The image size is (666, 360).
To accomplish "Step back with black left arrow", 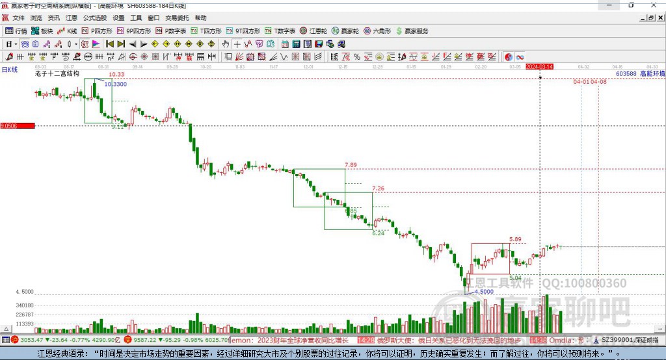I will [133, 44].
